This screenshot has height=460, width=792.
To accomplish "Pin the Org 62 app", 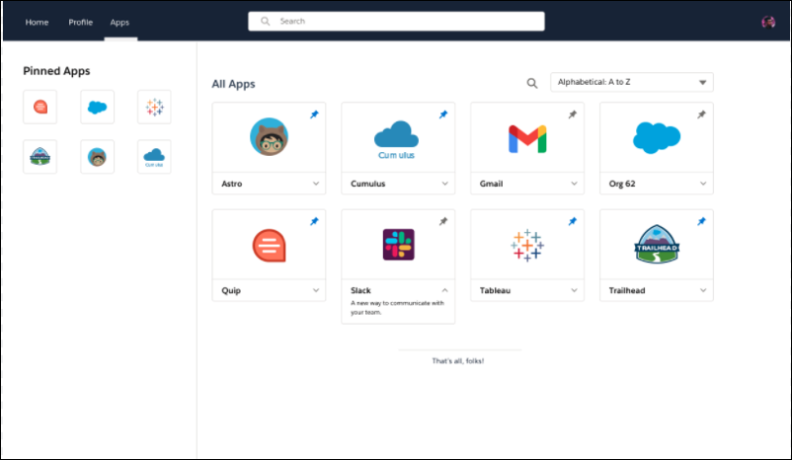I will 701,115.
